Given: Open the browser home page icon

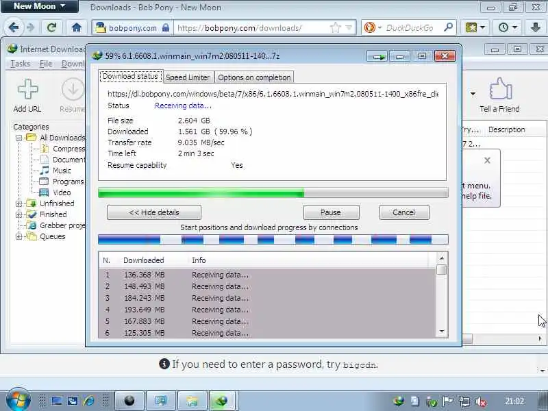Looking at the screenshot, I should [x=77, y=27].
